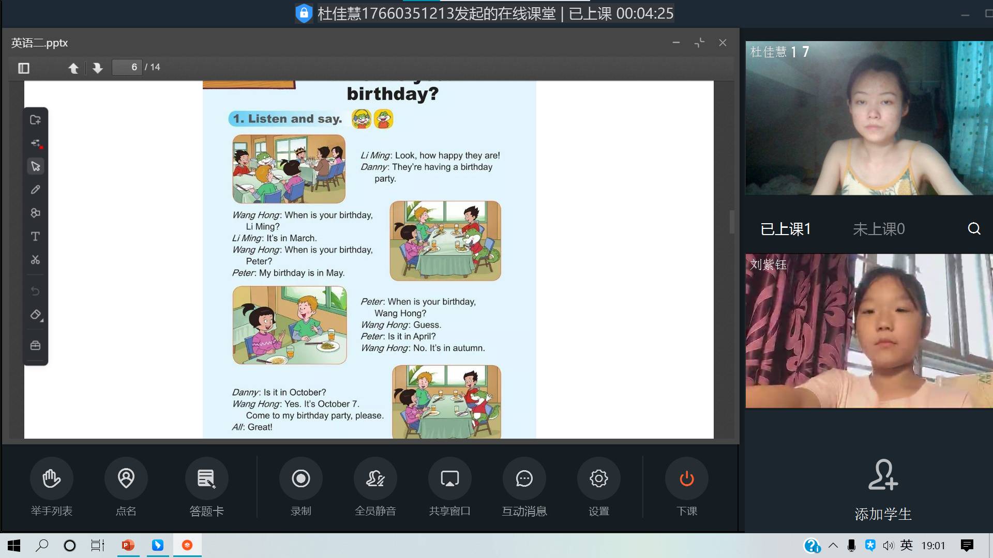The image size is (993, 558).
Task: Switch to 未上课0 tab
Action: (879, 229)
